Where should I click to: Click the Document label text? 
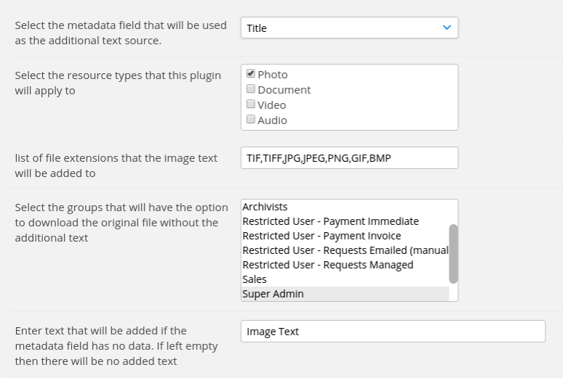(284, 89)
